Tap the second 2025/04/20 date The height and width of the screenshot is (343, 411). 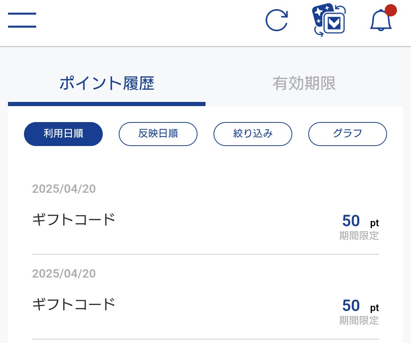pos(64,274)
